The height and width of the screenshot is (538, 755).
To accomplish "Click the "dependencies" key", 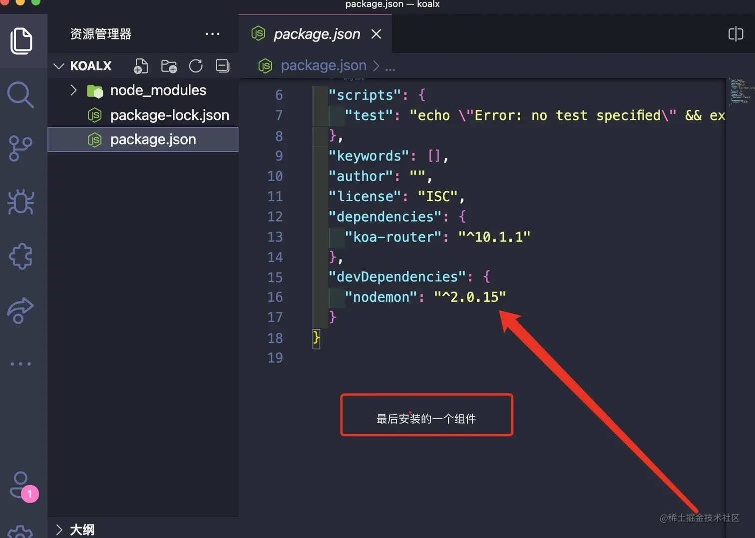I will 385,217.
